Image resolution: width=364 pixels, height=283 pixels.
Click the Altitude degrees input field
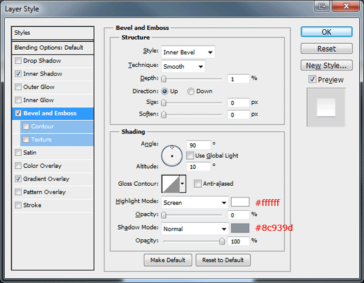pos(198,166)
